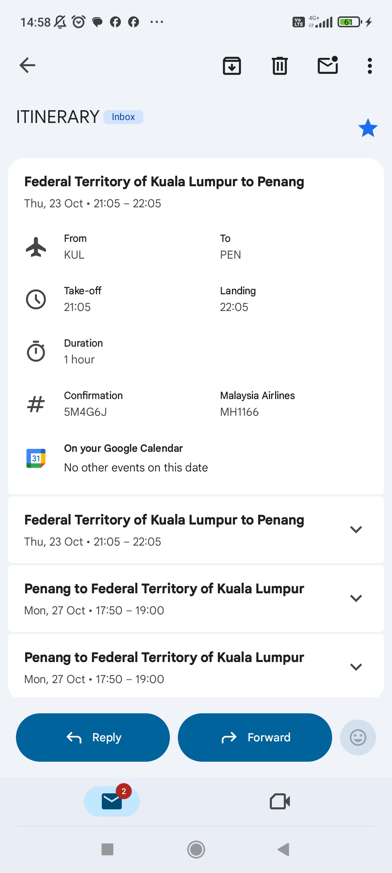Open the three-dot more options menu
This screenshot has height=873, width=392.
pos(369,66)
